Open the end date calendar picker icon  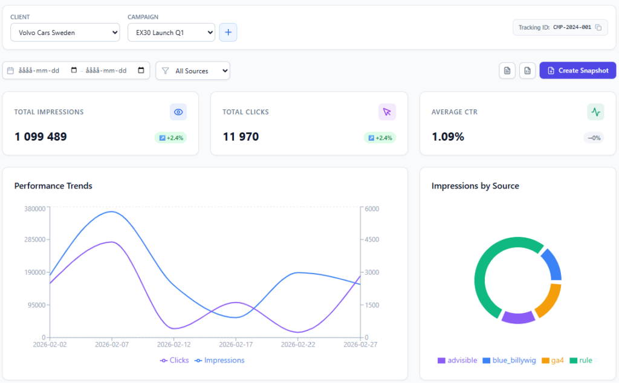(141, 71)
